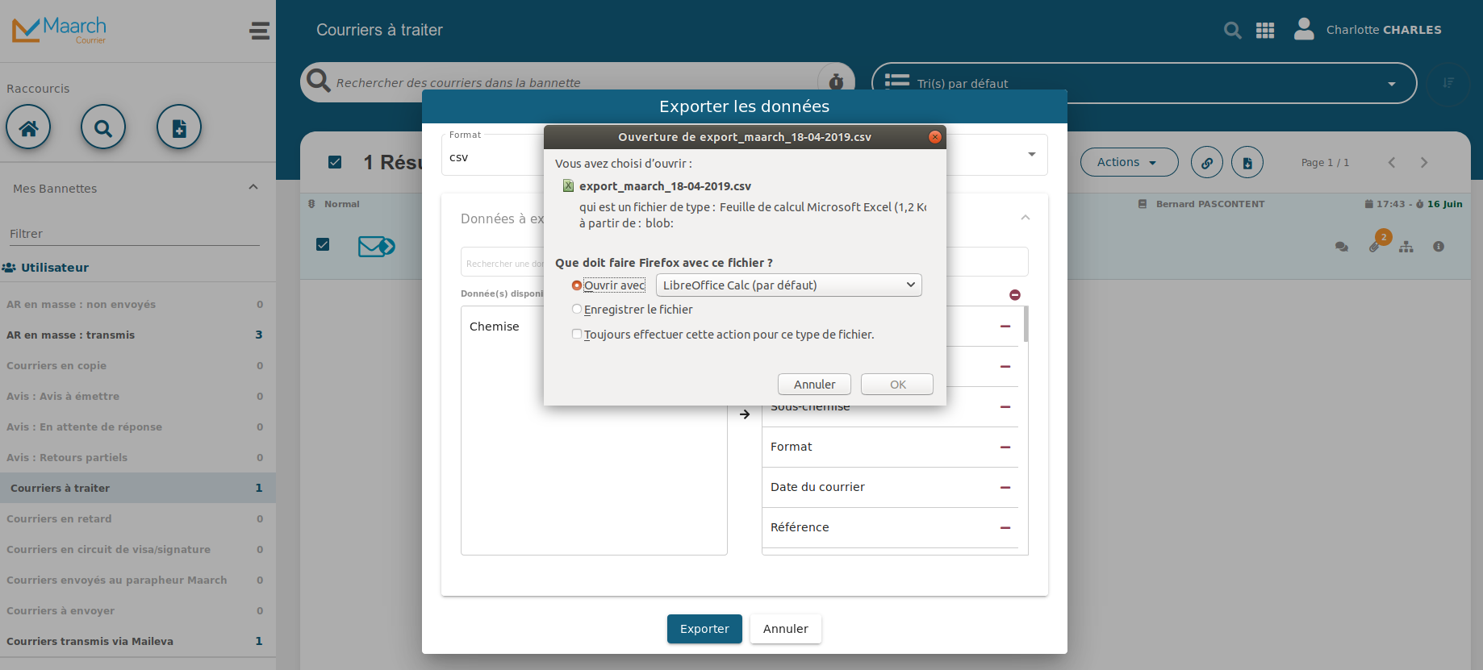Image resolution: width=1483 pixels, height=670 pixels.
Task: Focus the Filtrer basket filter field
Action: coord(135,234)
